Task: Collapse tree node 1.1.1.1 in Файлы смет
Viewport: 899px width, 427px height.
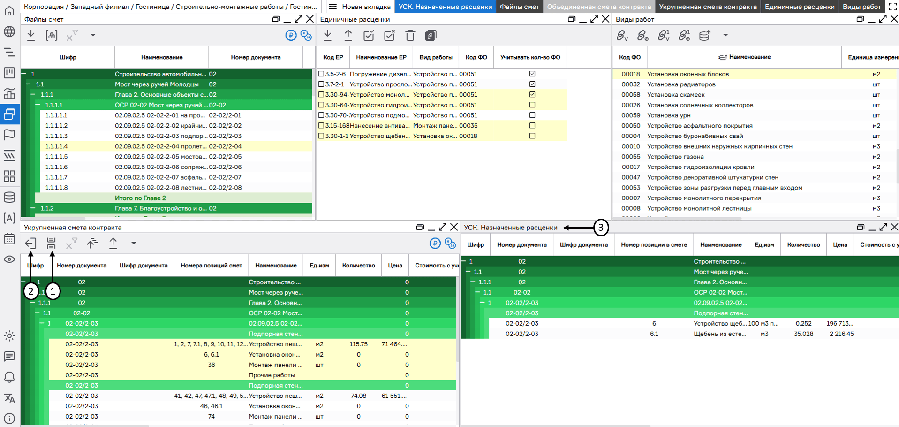Action: [38, 105]
